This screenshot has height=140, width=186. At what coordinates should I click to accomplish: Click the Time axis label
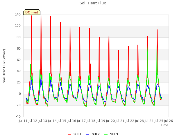pos(164,125)
